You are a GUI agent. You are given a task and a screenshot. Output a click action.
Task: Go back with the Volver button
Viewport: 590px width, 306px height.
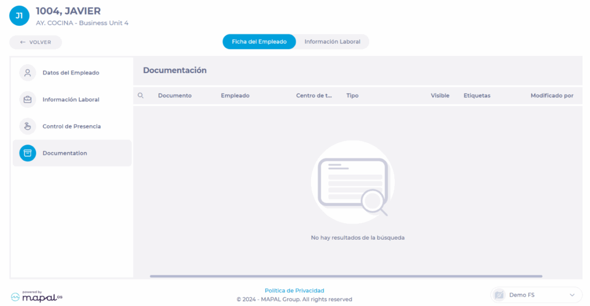coord(36,42)
